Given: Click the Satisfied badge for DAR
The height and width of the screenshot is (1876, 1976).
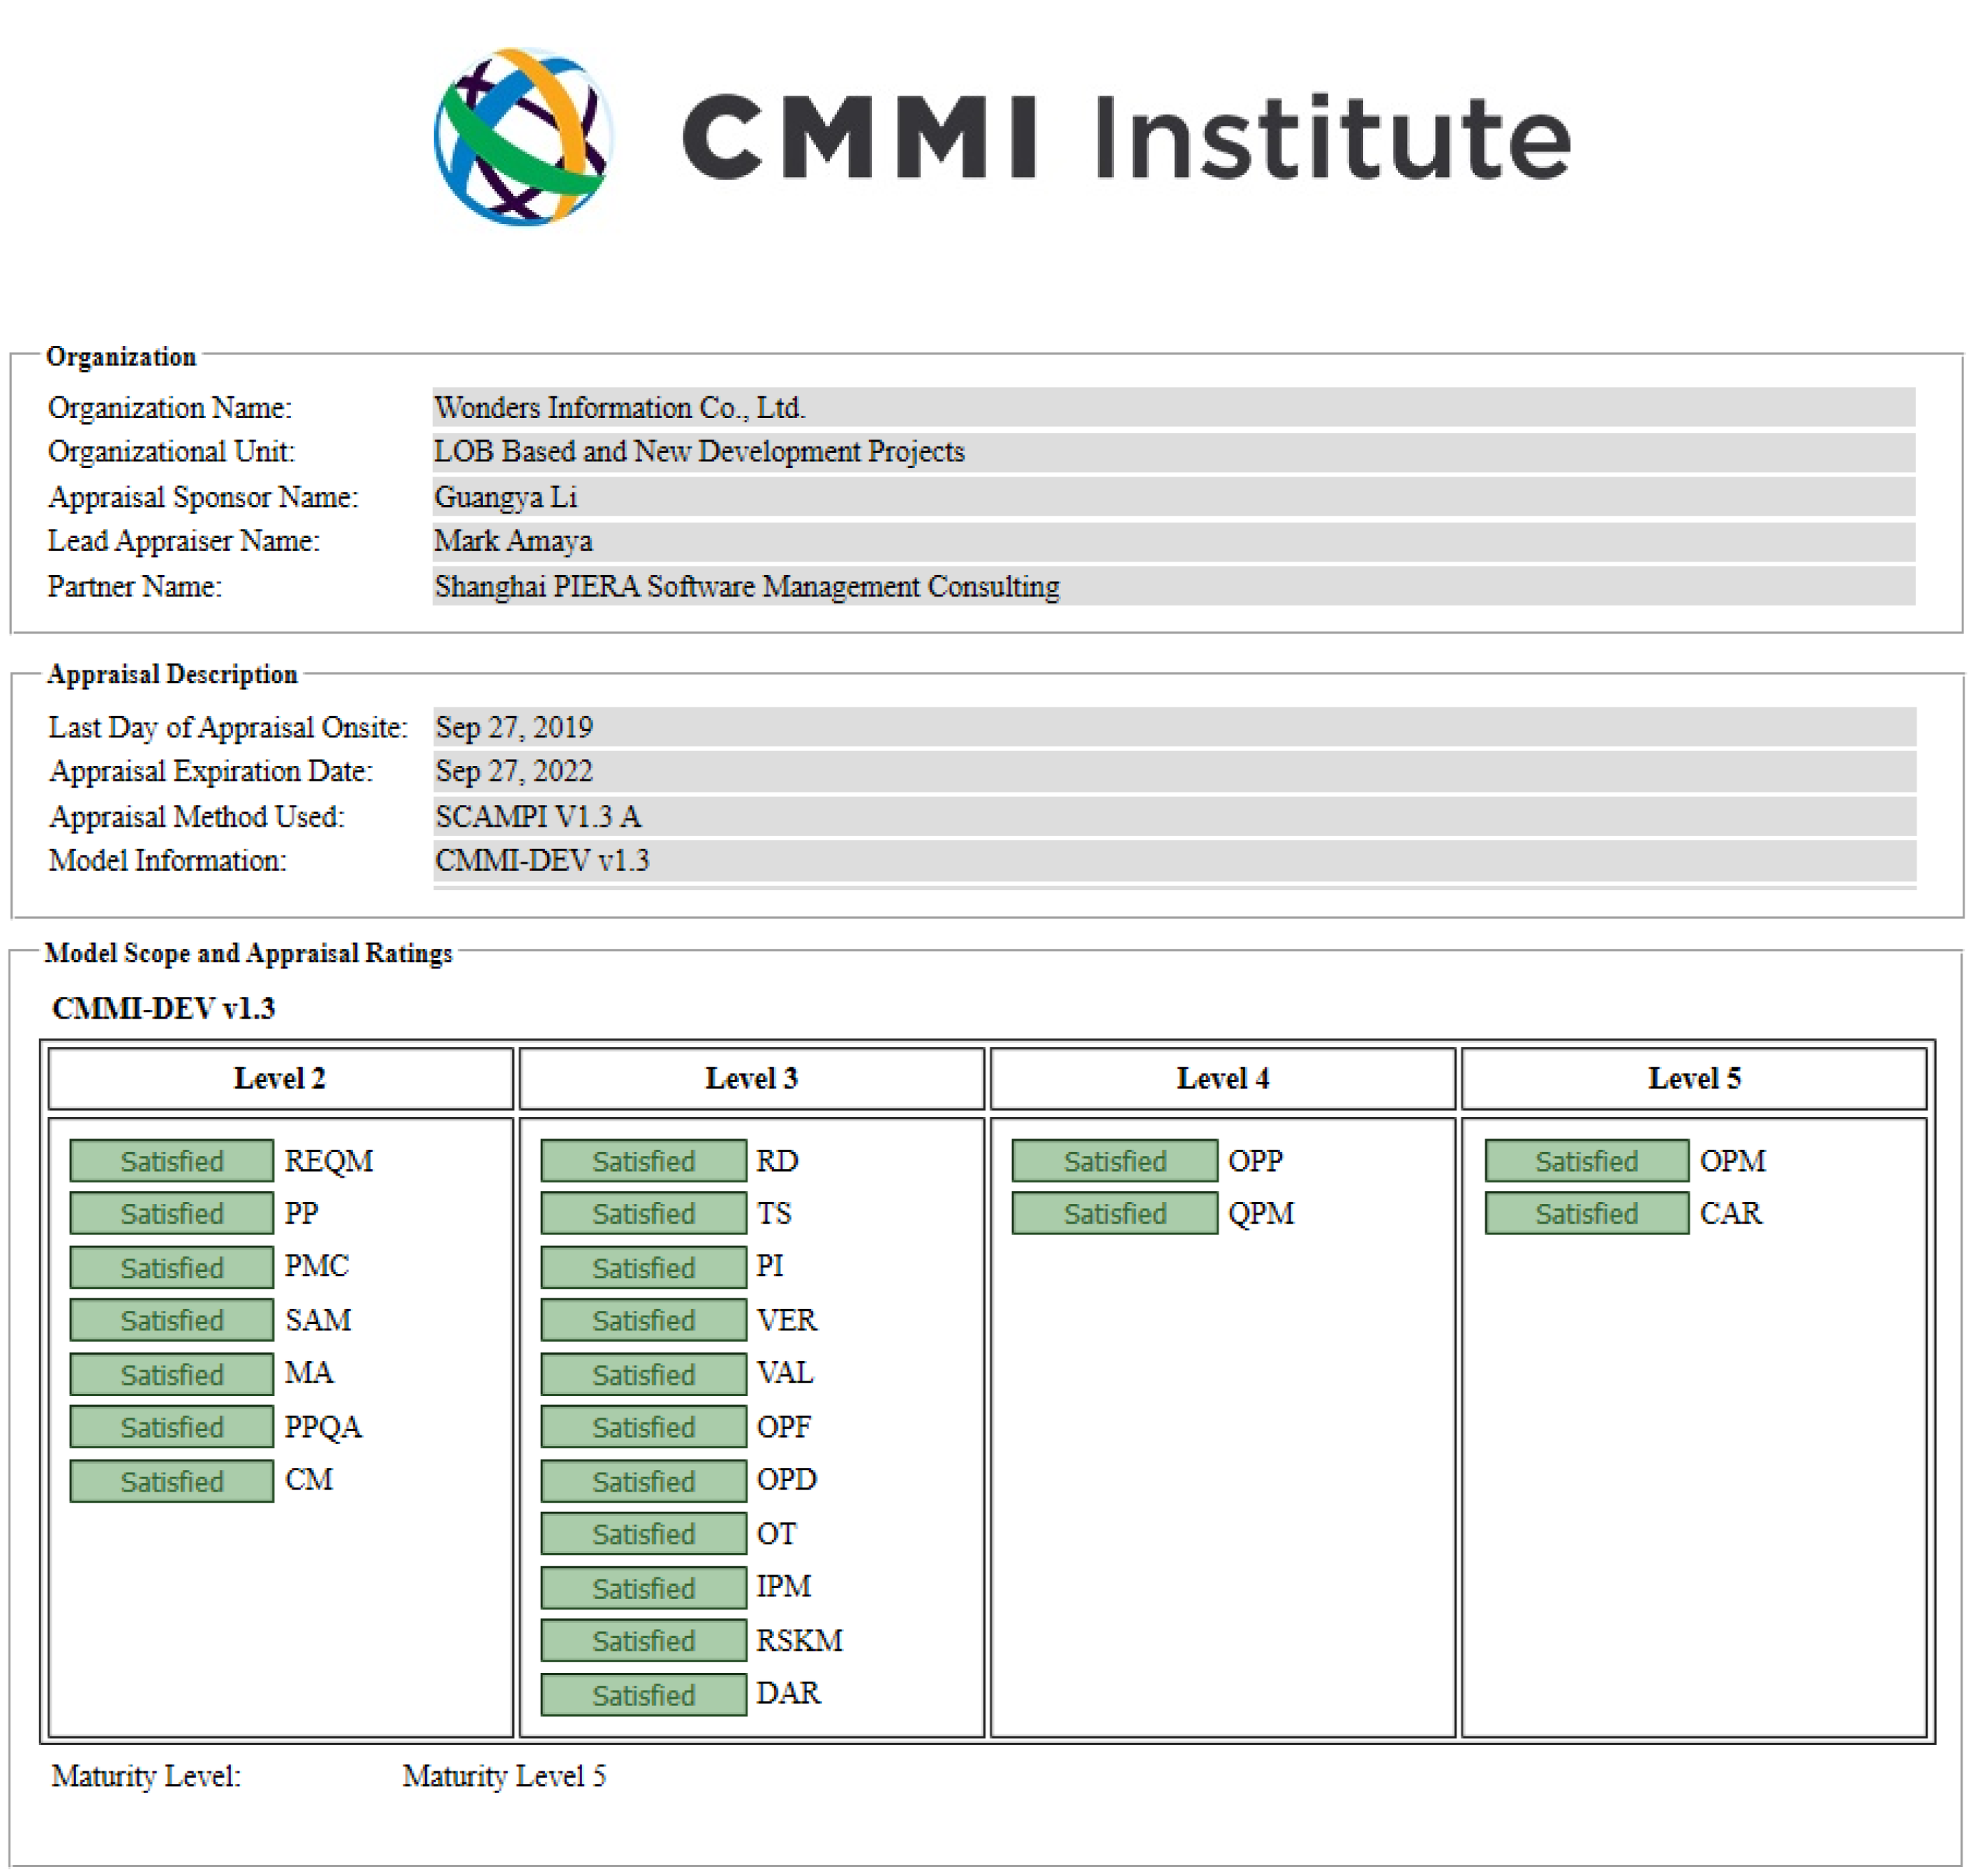Looking at the screenshot, I should pos(644,1695).
